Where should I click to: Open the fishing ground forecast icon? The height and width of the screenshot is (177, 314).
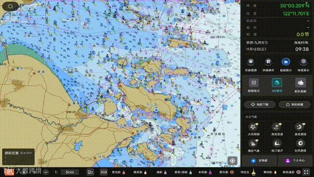300,127
